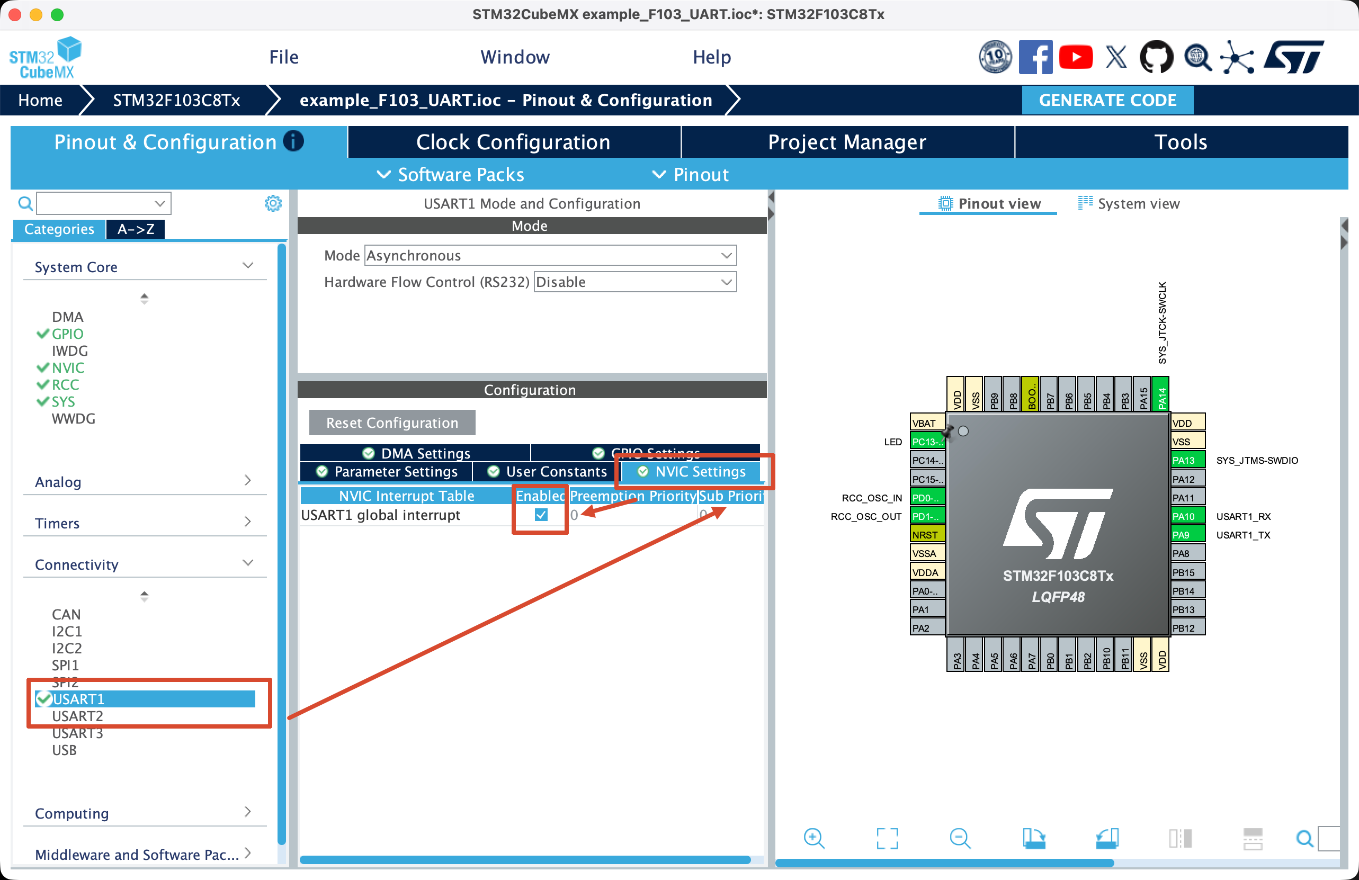Screen dimensions: 1359x880
Task: Open the Software Packs dropdown menu
Action: coord(451,174)
